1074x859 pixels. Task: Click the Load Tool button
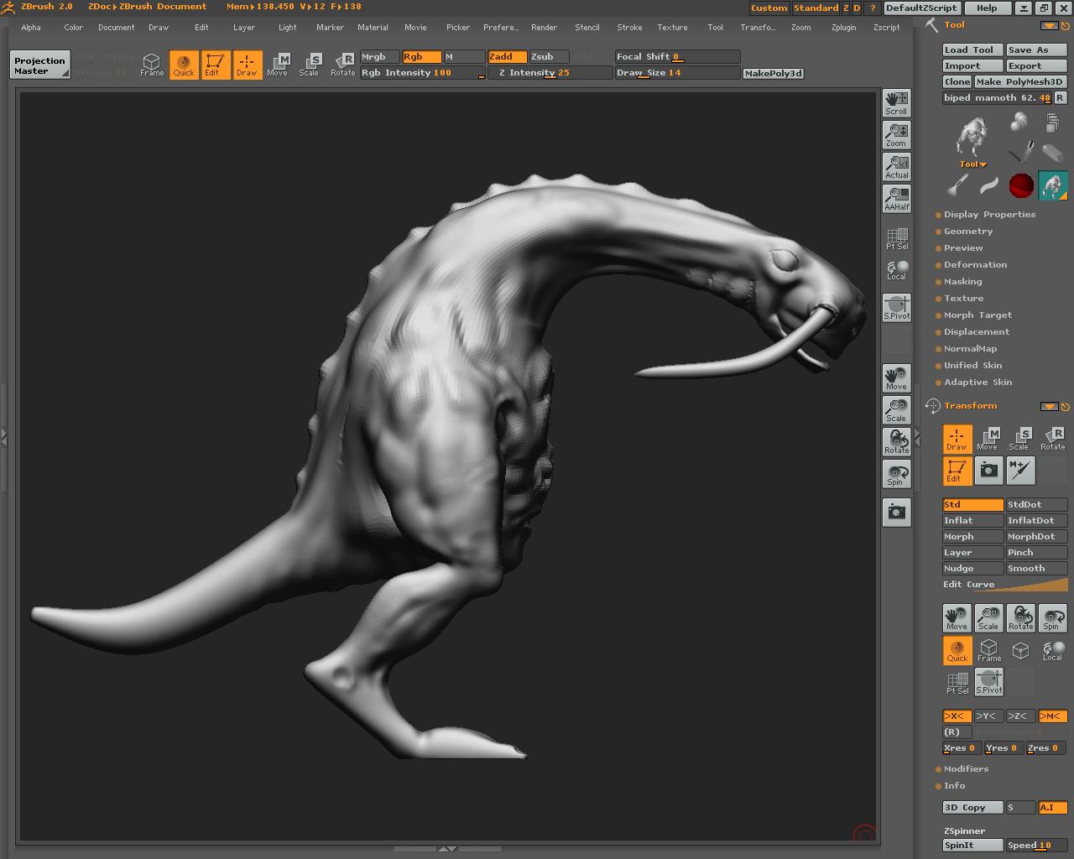click(x=972, y=50)
